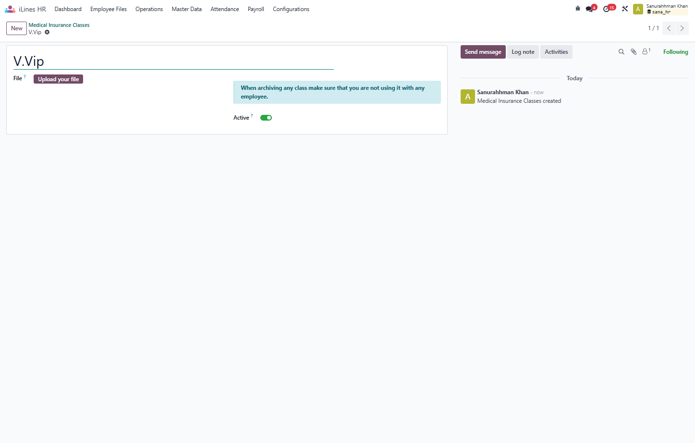Open the Configurations menu
Image resolution: width=695 pixels, height=443 pixels.
pyautogui.click(x=291, y=9)
